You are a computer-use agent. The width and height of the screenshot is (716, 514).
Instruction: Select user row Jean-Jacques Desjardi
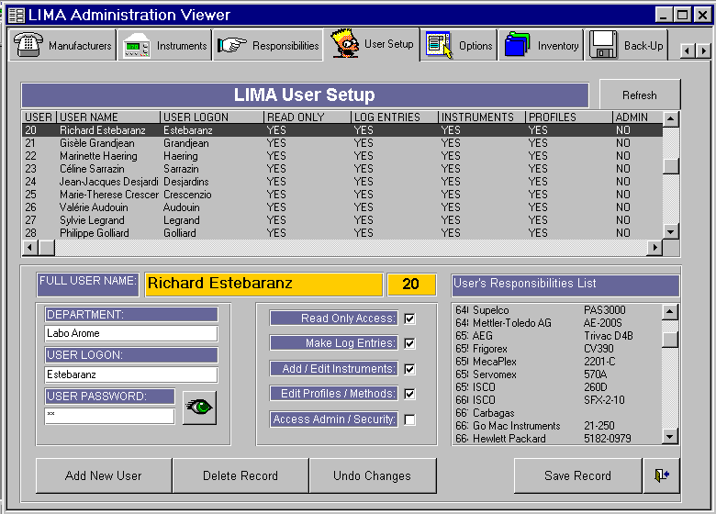click(342, 181)
